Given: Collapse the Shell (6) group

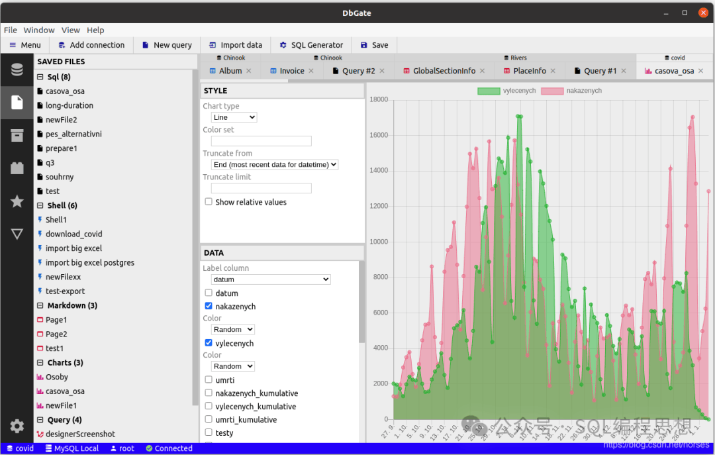Looking at the screenshot, I should [40, 205].
